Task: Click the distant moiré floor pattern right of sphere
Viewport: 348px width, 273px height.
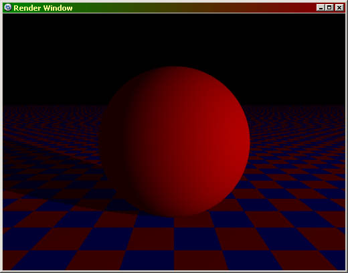Action: point(296,125)
